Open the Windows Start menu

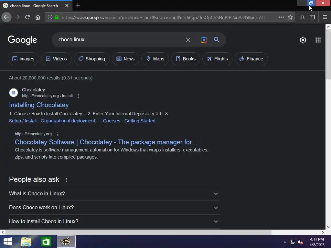tap(8, 242)
